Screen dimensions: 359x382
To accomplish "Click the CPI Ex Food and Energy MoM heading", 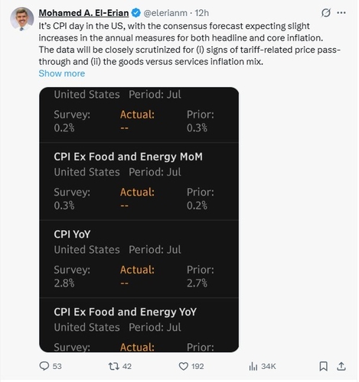I will coord(128,157).
